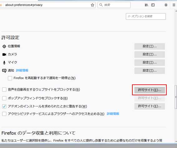Open microphone (マイク) settings button

150,62
